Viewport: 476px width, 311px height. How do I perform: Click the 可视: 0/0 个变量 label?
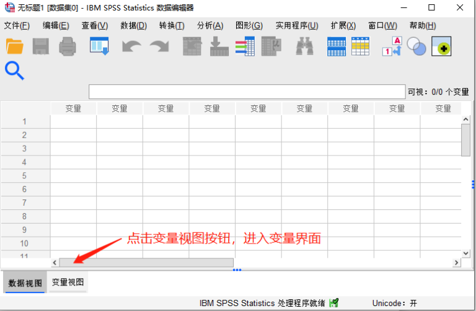[438, 92]
